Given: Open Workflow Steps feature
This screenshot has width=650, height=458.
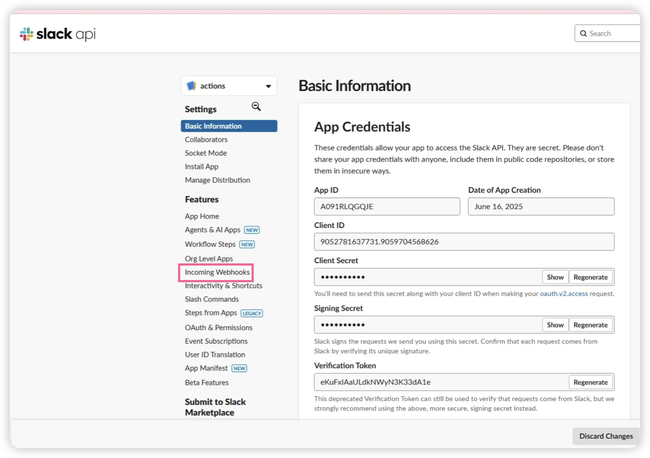Looking at the screenshot, I should (x=210, y=244).
